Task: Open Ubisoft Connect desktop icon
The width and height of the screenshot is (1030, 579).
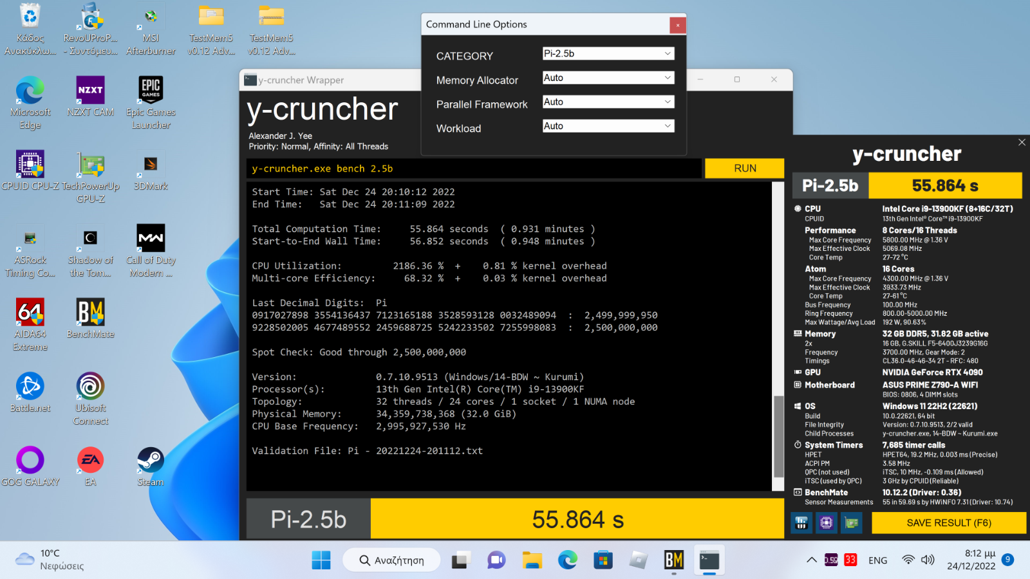Action: click(91, 399)
